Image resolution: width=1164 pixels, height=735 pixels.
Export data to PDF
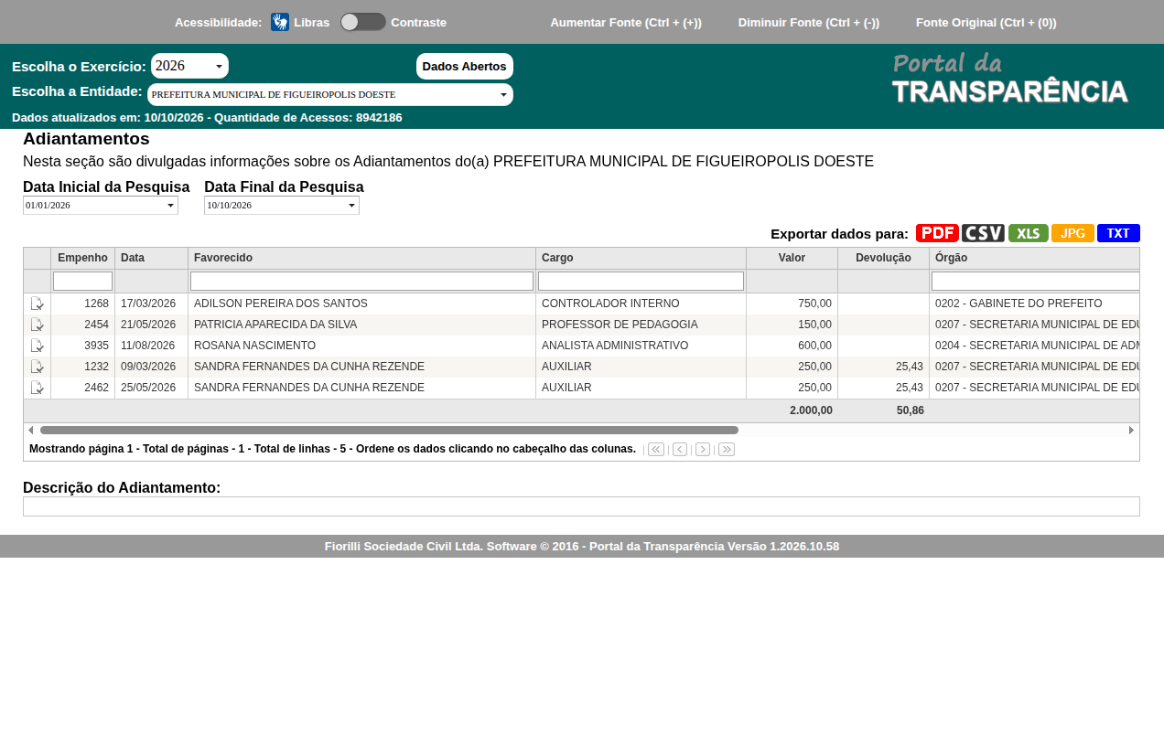pos(937,233)
